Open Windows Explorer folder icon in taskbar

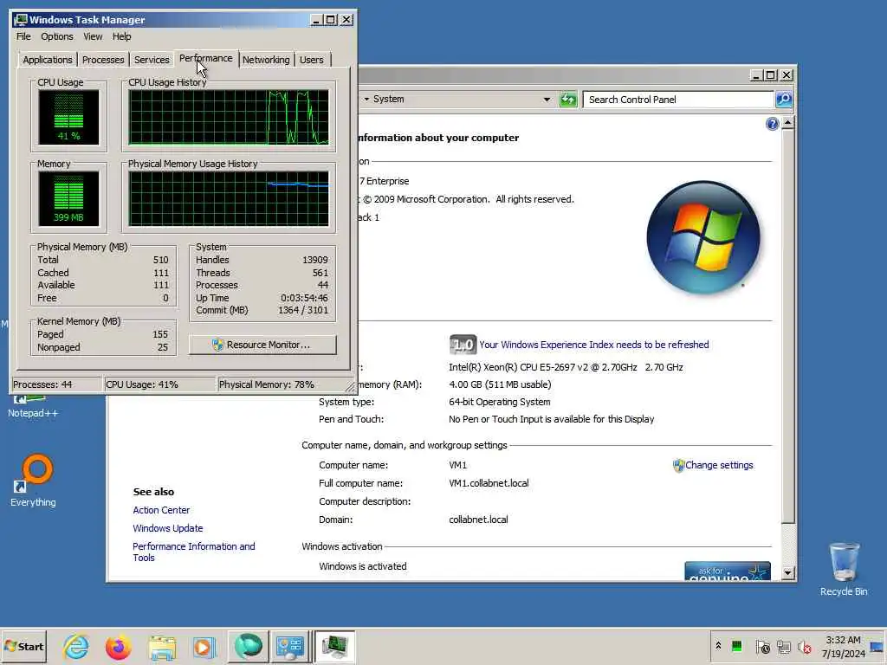click(162, 647)
